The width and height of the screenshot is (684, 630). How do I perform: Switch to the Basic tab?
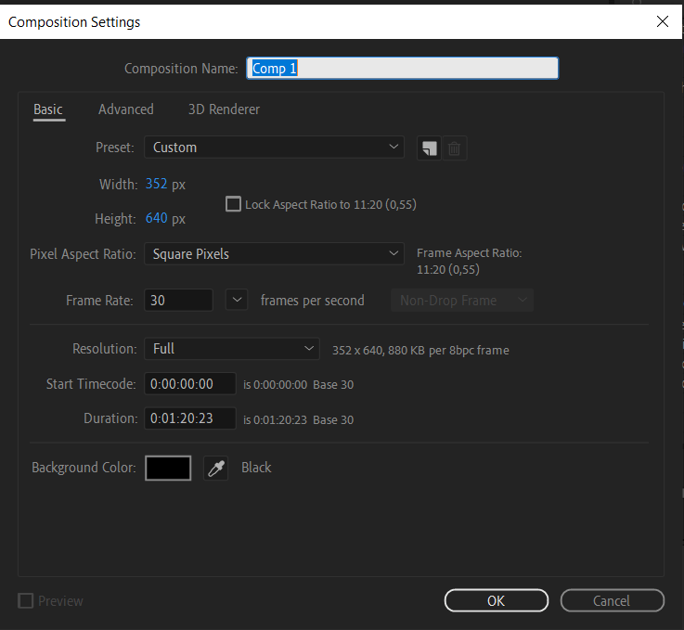(x=48, y=109)
